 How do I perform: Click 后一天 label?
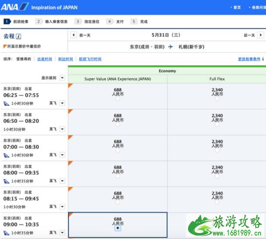(249, 35)
